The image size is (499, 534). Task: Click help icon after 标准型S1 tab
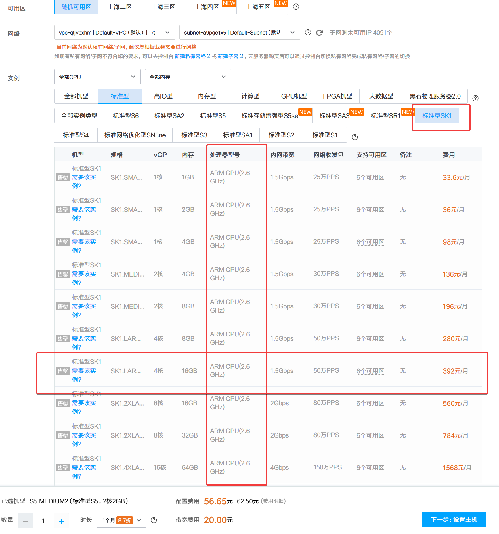coord(355,137)
